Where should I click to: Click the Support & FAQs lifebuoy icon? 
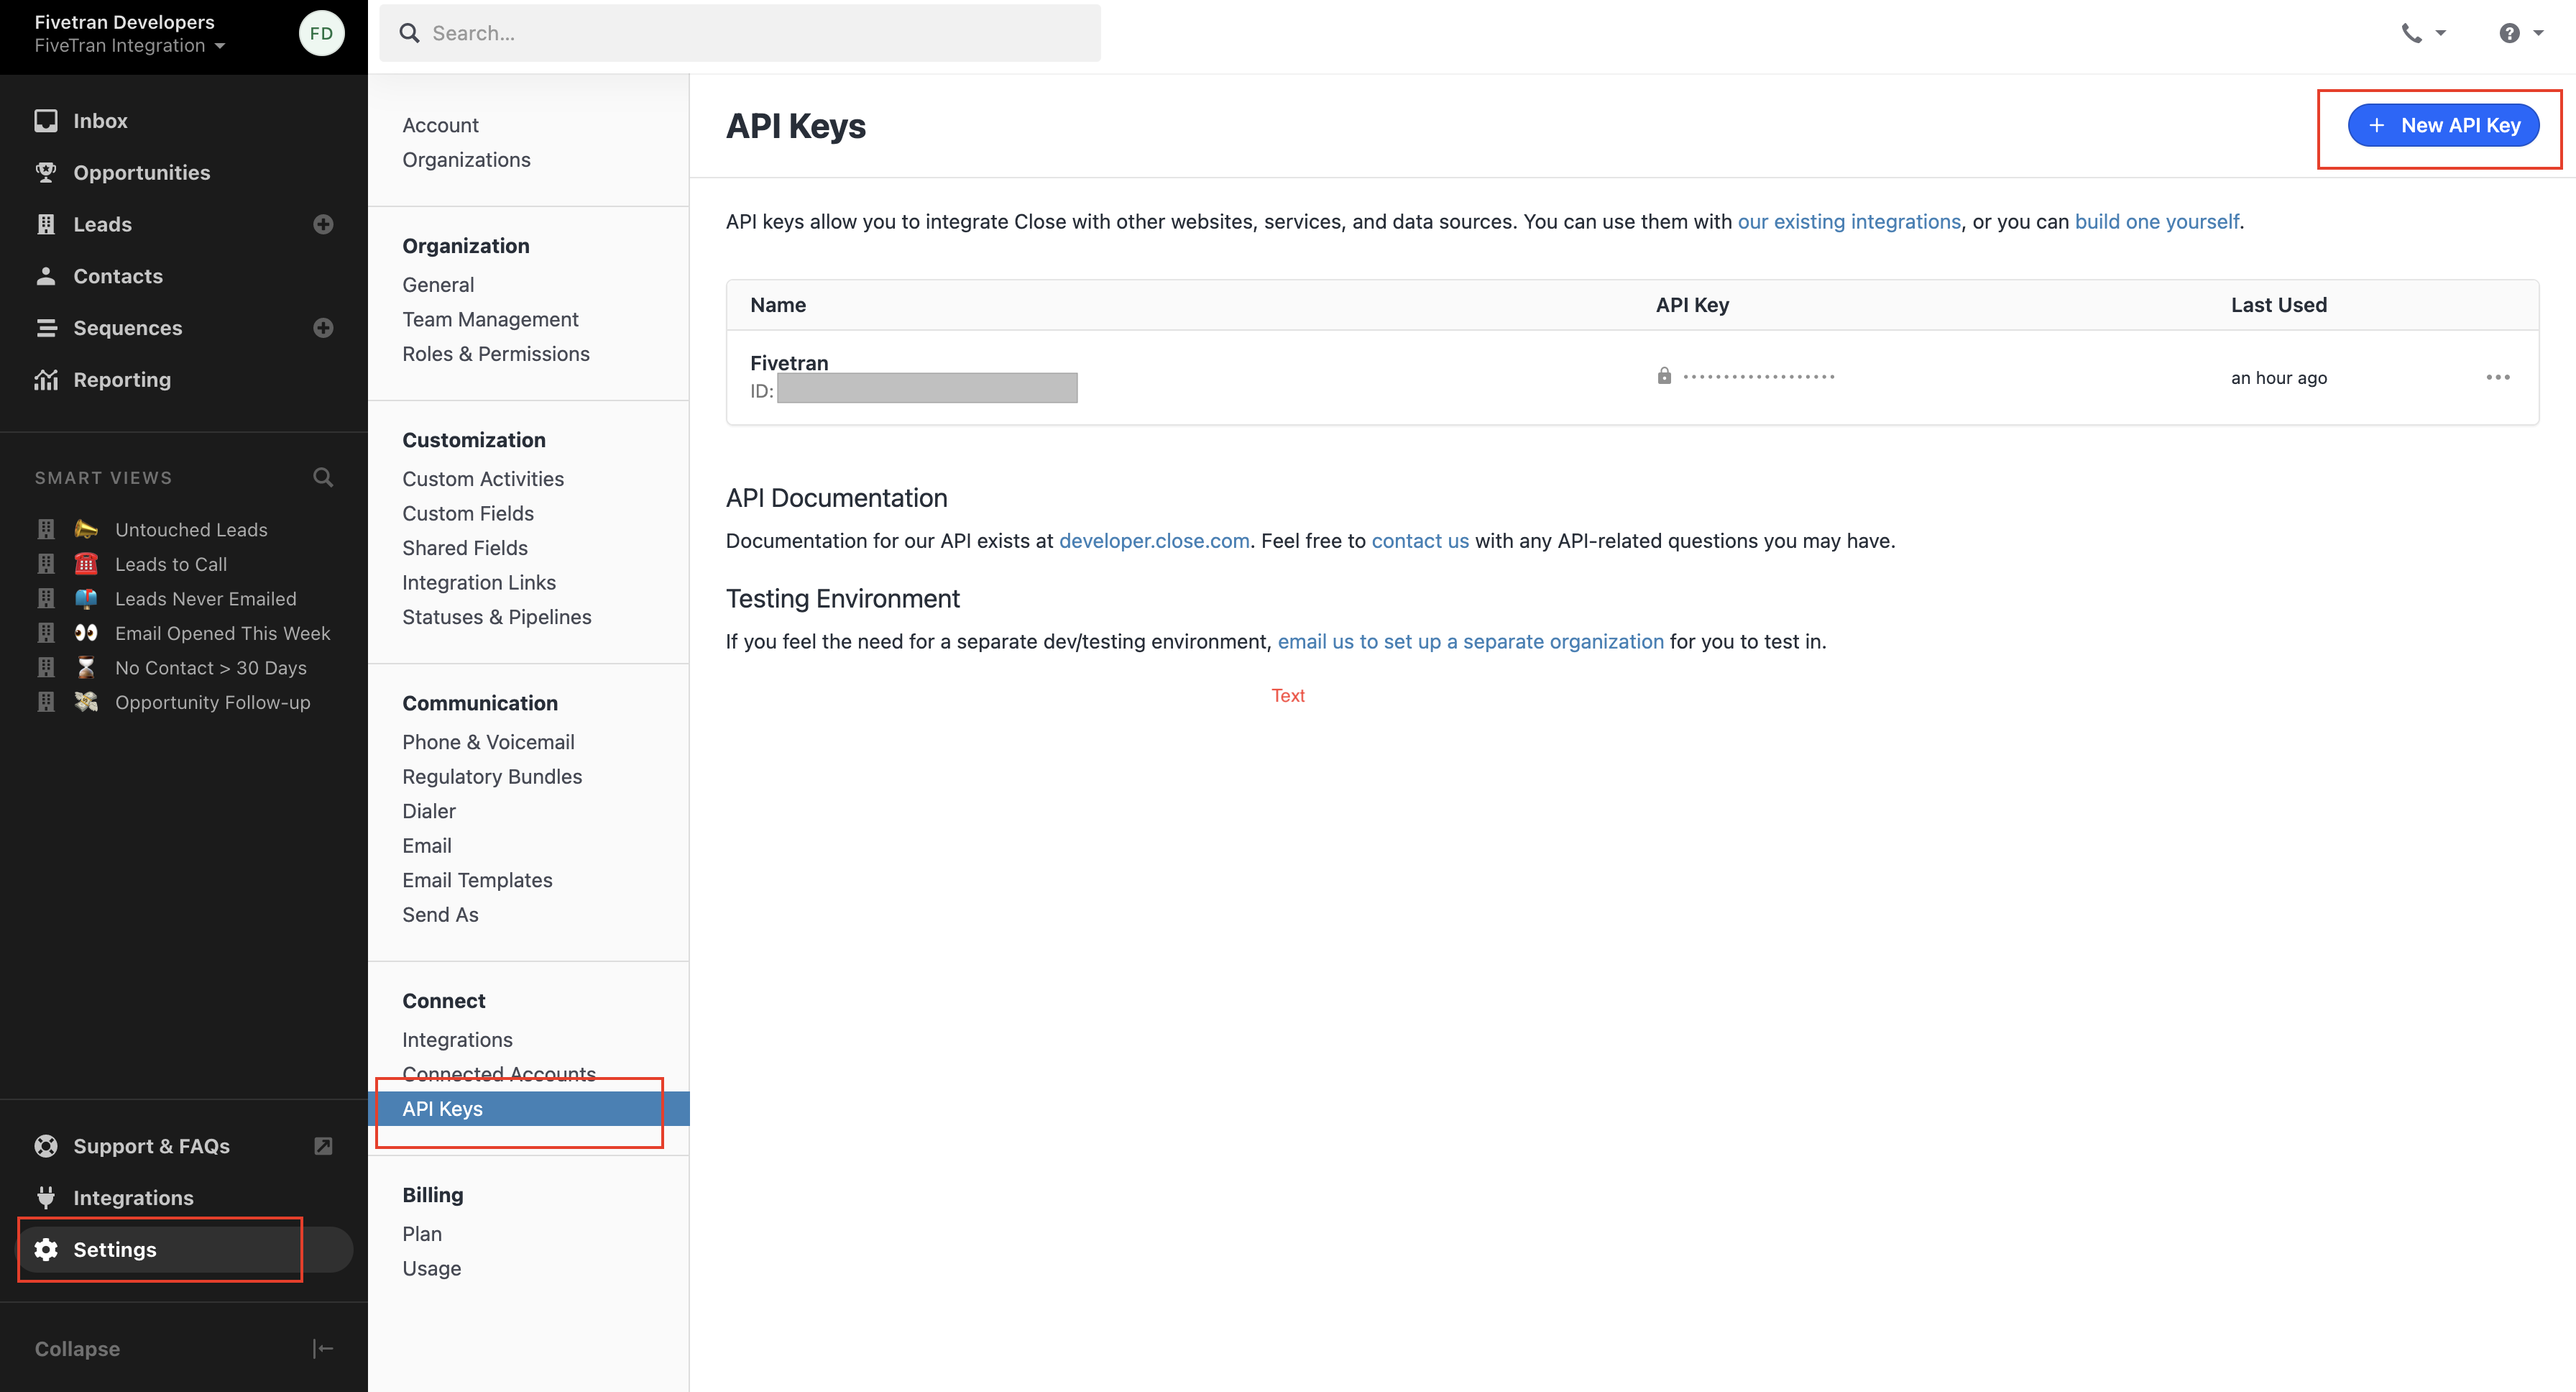click(46, 1146)
